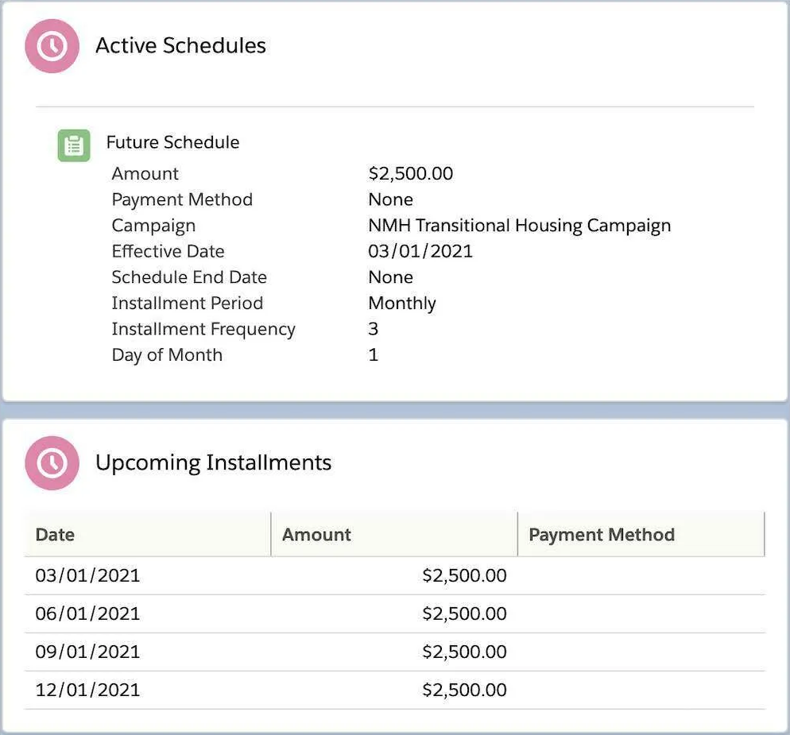The width and height of the screenshot is (790, 735).
Task: Click the Active Schedules clock icon
Action: coord(52,46)
